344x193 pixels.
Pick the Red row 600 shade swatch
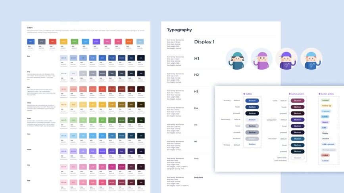tap(112, 89)
